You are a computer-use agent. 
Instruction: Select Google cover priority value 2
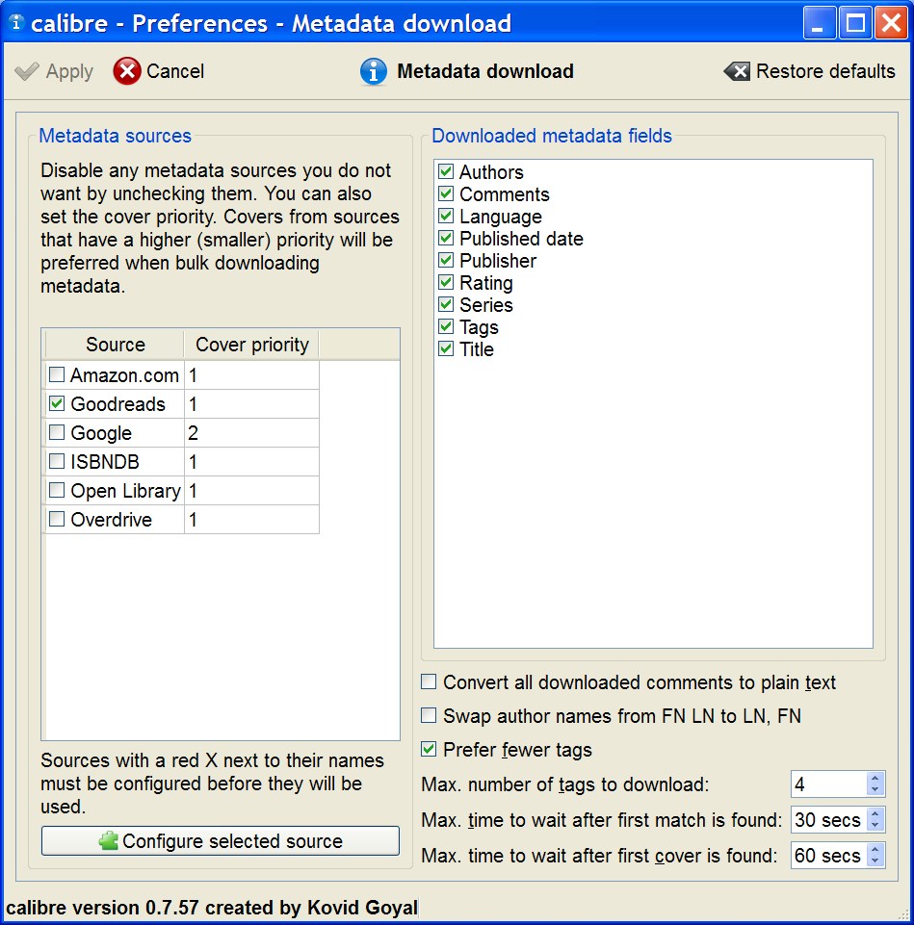click(252, 432)
